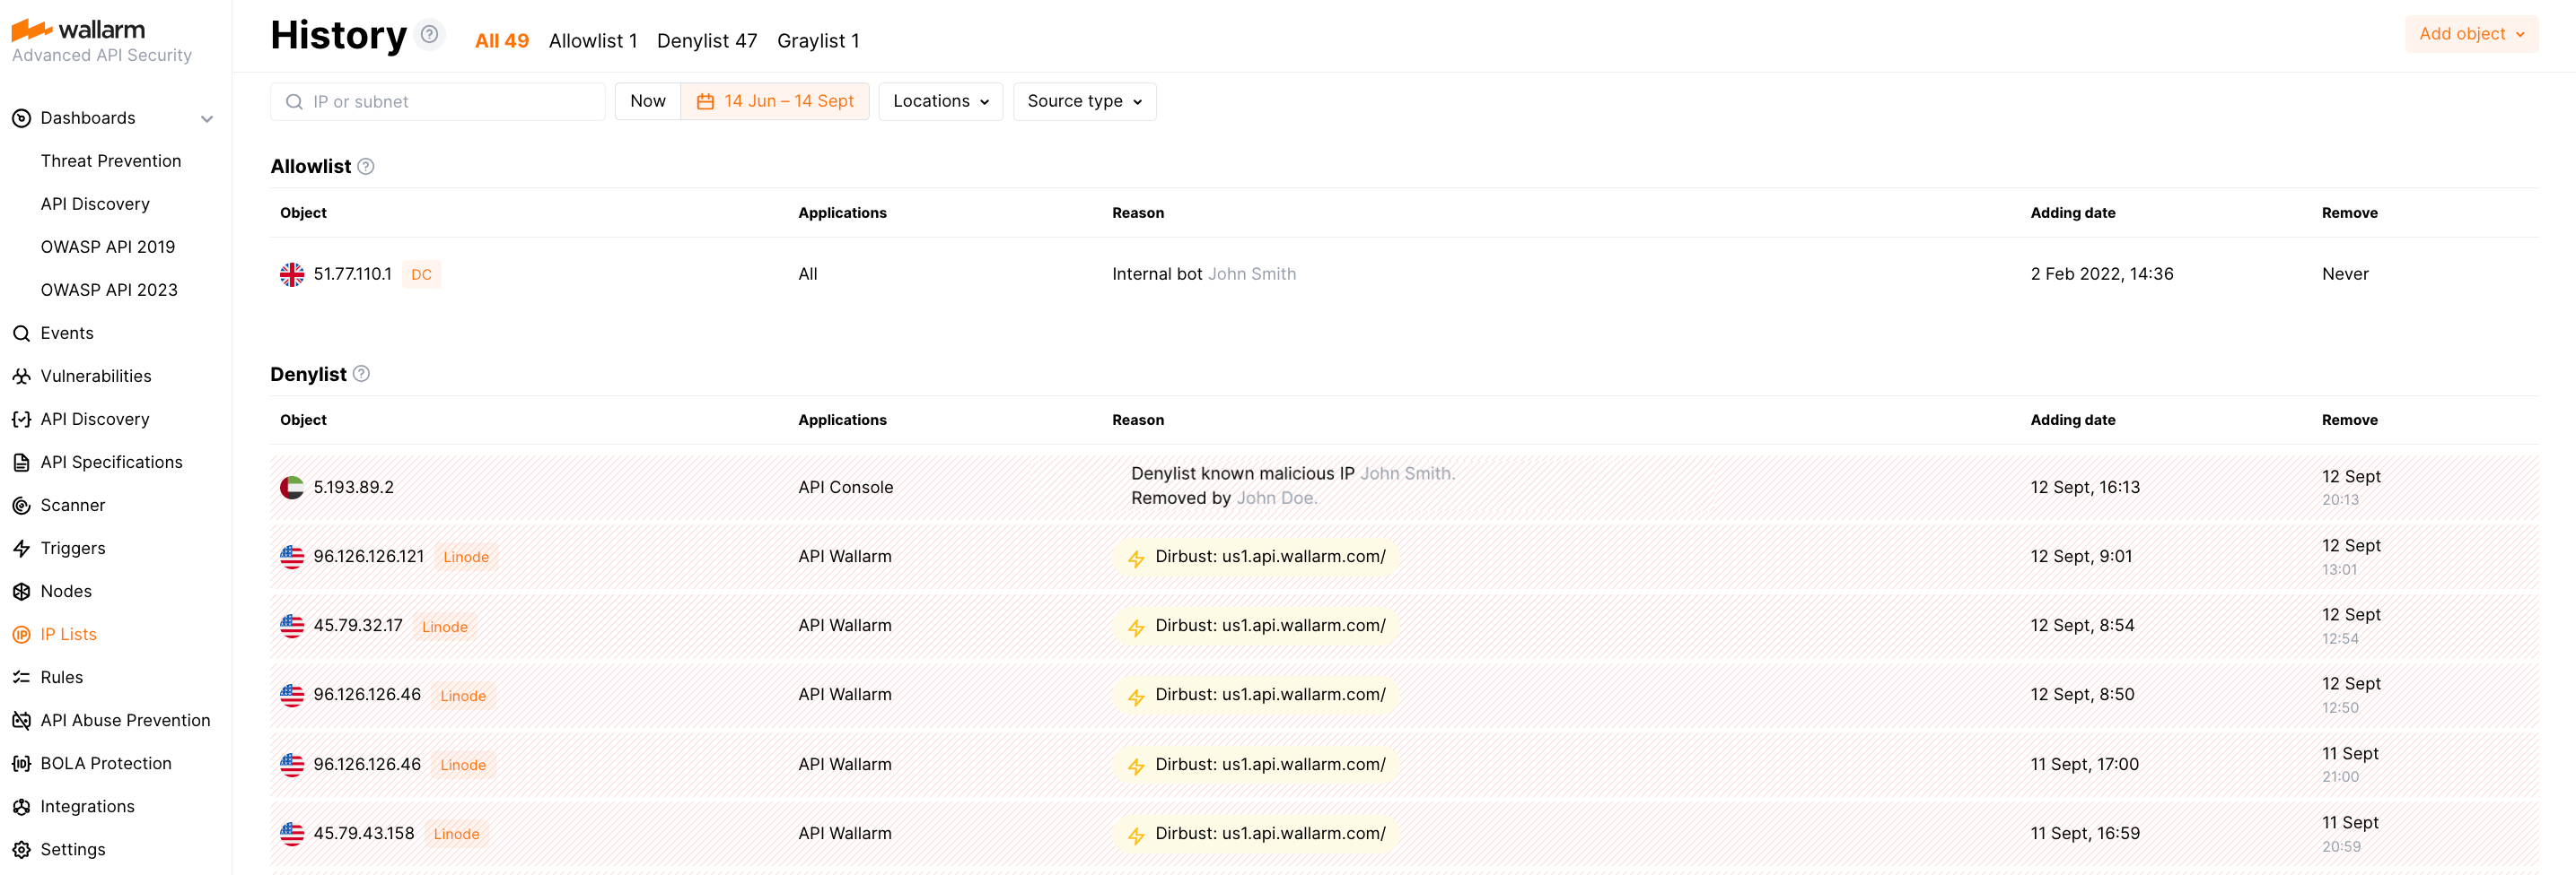Collapse the Dashboards section chevron
Viewport: 2576px width, 875px height.
click(x=207, y=117)
